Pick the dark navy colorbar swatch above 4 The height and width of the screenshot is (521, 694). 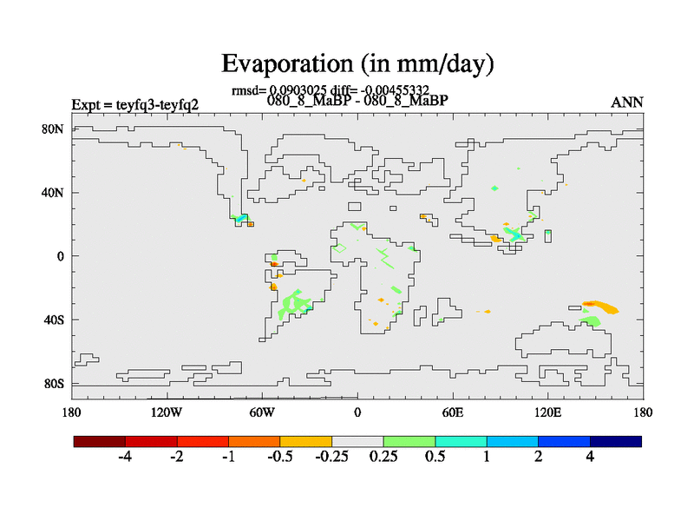pyautogui.click(x=616, y=441)
